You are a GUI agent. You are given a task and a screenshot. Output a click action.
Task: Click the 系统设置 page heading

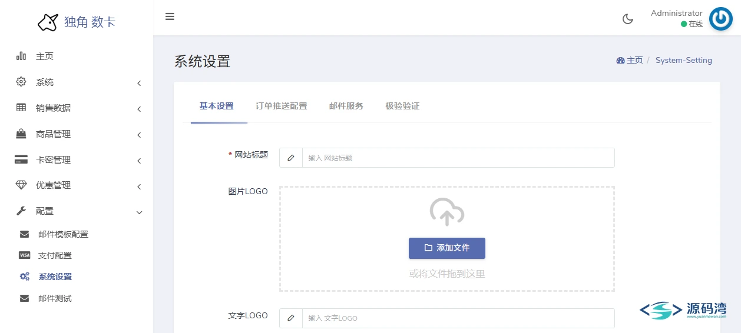202,61
